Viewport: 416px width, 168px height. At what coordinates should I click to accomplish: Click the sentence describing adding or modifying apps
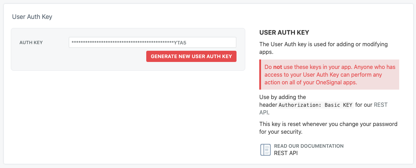(323, 48)
